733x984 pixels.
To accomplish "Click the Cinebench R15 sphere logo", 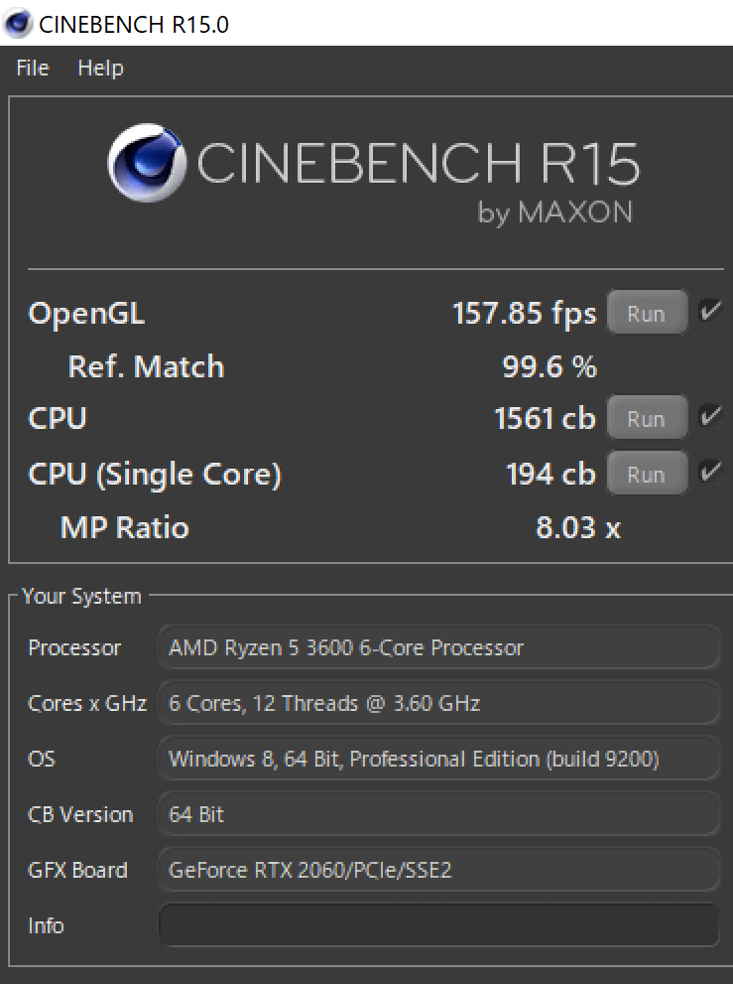I will coord(148,163).
